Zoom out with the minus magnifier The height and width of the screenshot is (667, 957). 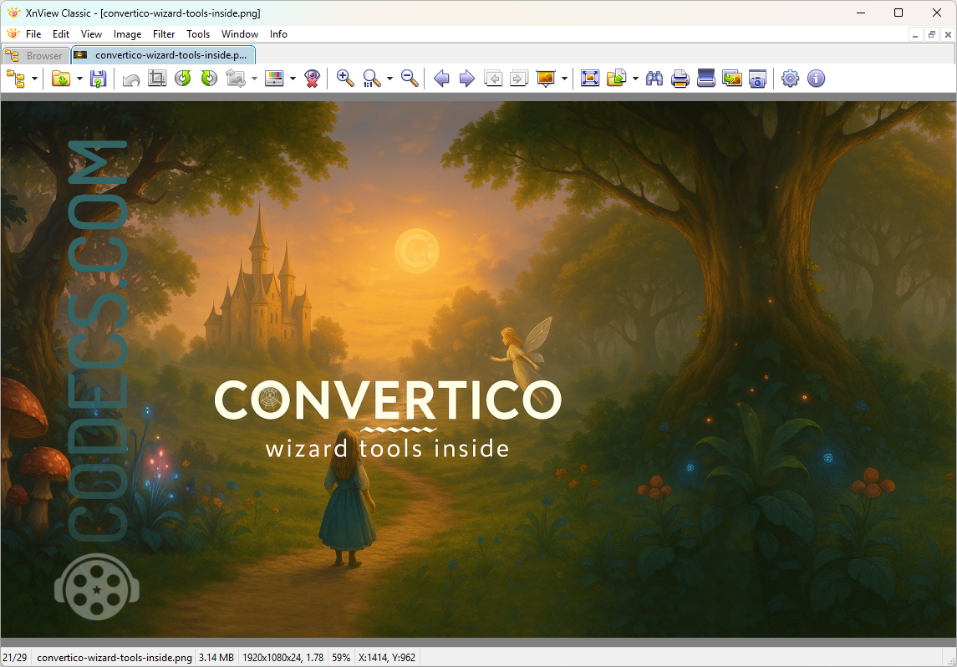coord(410,79)
